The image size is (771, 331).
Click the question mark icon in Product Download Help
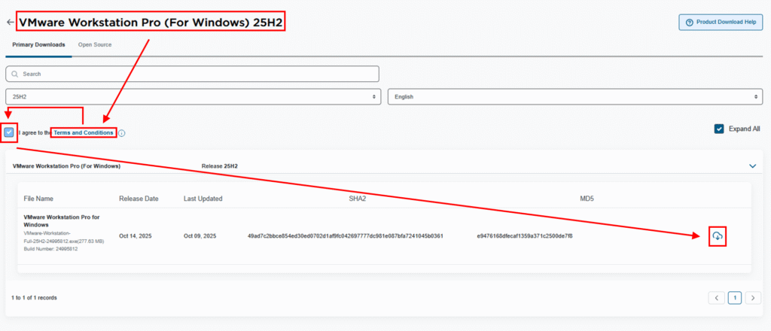coord(689,23)
